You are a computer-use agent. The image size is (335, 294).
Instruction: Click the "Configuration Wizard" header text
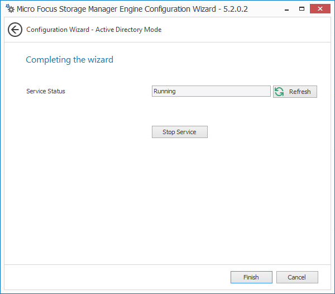pos(57,30)
